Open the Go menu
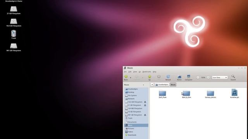Viewport: 248px width, 139px height. tap(139, 72)
